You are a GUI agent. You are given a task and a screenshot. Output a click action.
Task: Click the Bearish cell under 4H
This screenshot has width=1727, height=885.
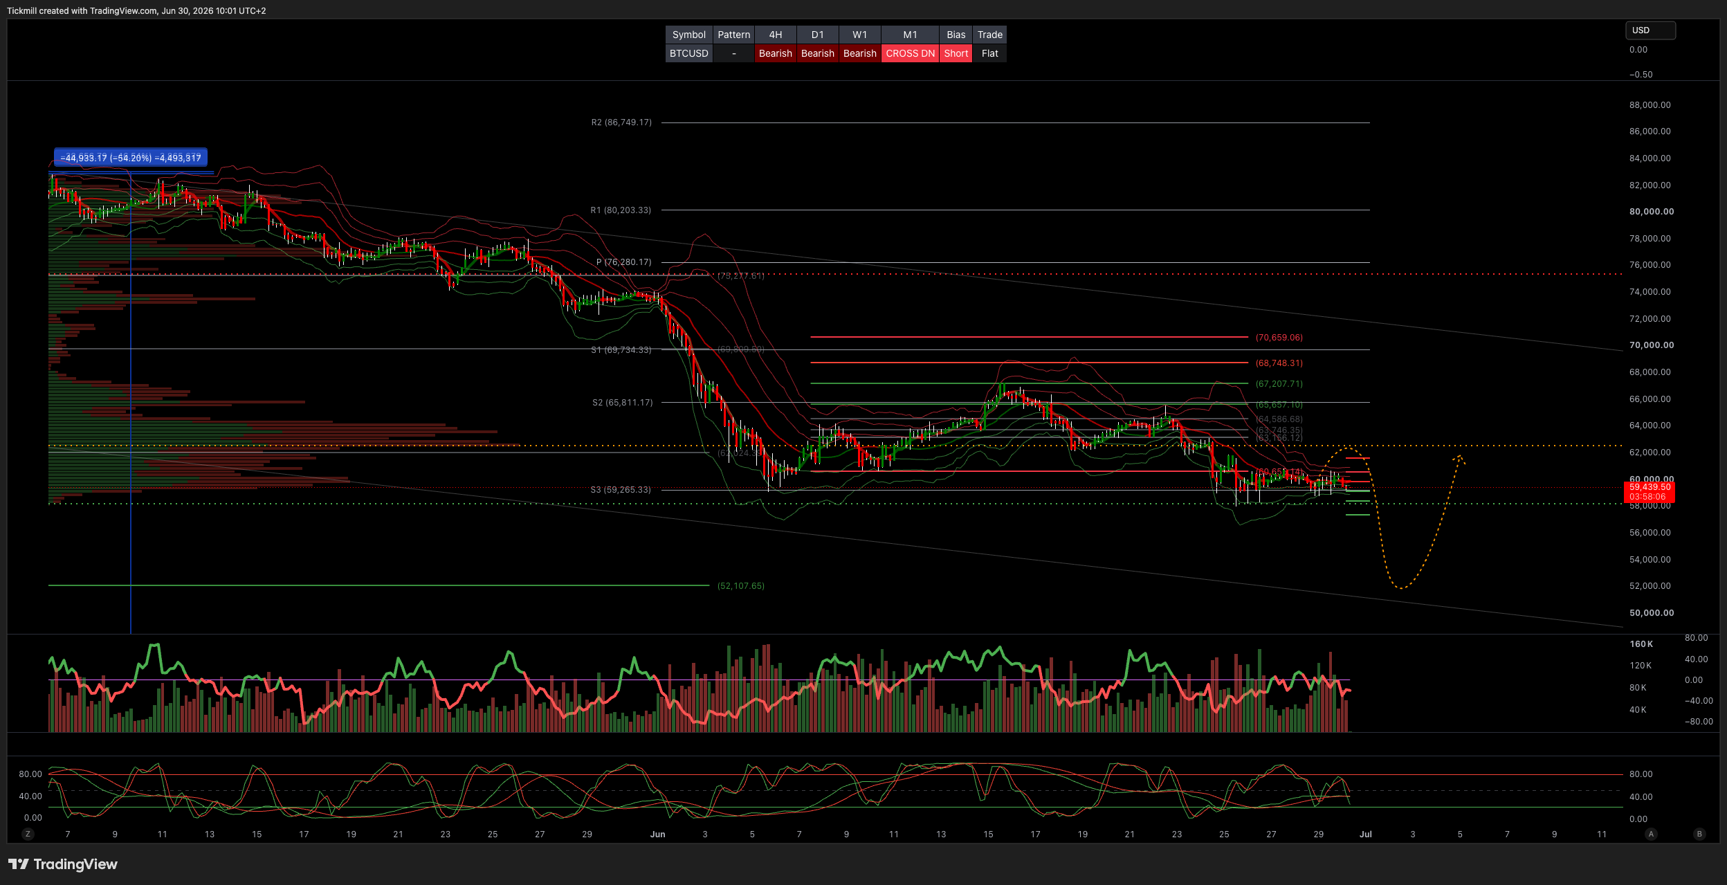coord(775,53)
